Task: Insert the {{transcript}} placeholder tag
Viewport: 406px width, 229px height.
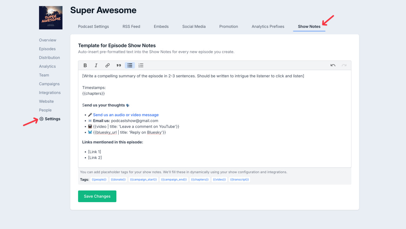Action: pos(239,179)
